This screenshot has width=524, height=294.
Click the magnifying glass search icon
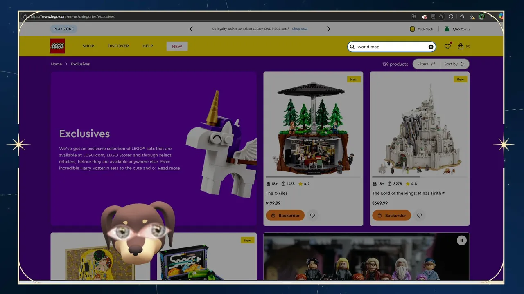352,47
